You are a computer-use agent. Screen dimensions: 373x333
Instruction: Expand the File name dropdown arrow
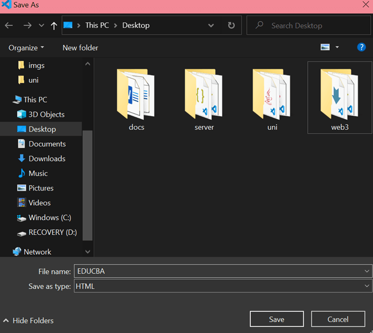click(367, 271)
